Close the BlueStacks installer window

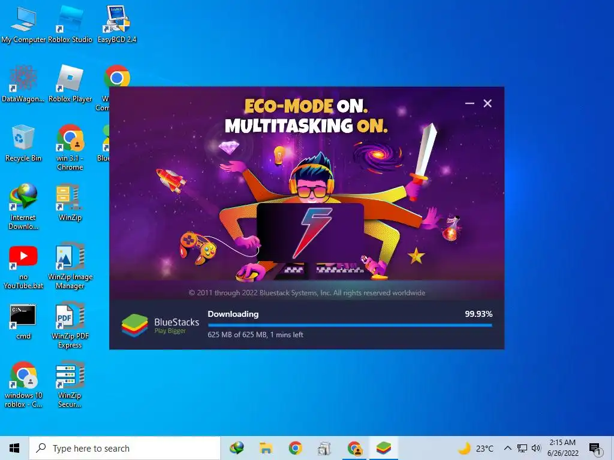point(487,103)
